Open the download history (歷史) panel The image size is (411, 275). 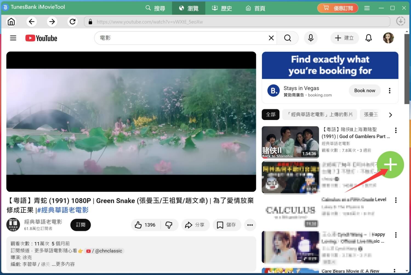point(221,8)
